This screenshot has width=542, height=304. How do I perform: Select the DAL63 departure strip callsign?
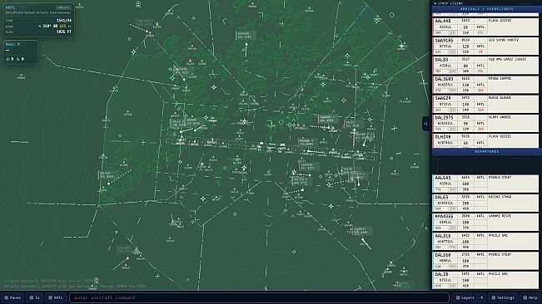pos(441,197)
